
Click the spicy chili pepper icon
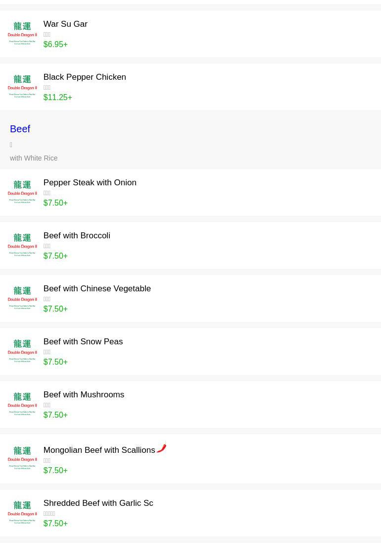[x=162, y=447]
